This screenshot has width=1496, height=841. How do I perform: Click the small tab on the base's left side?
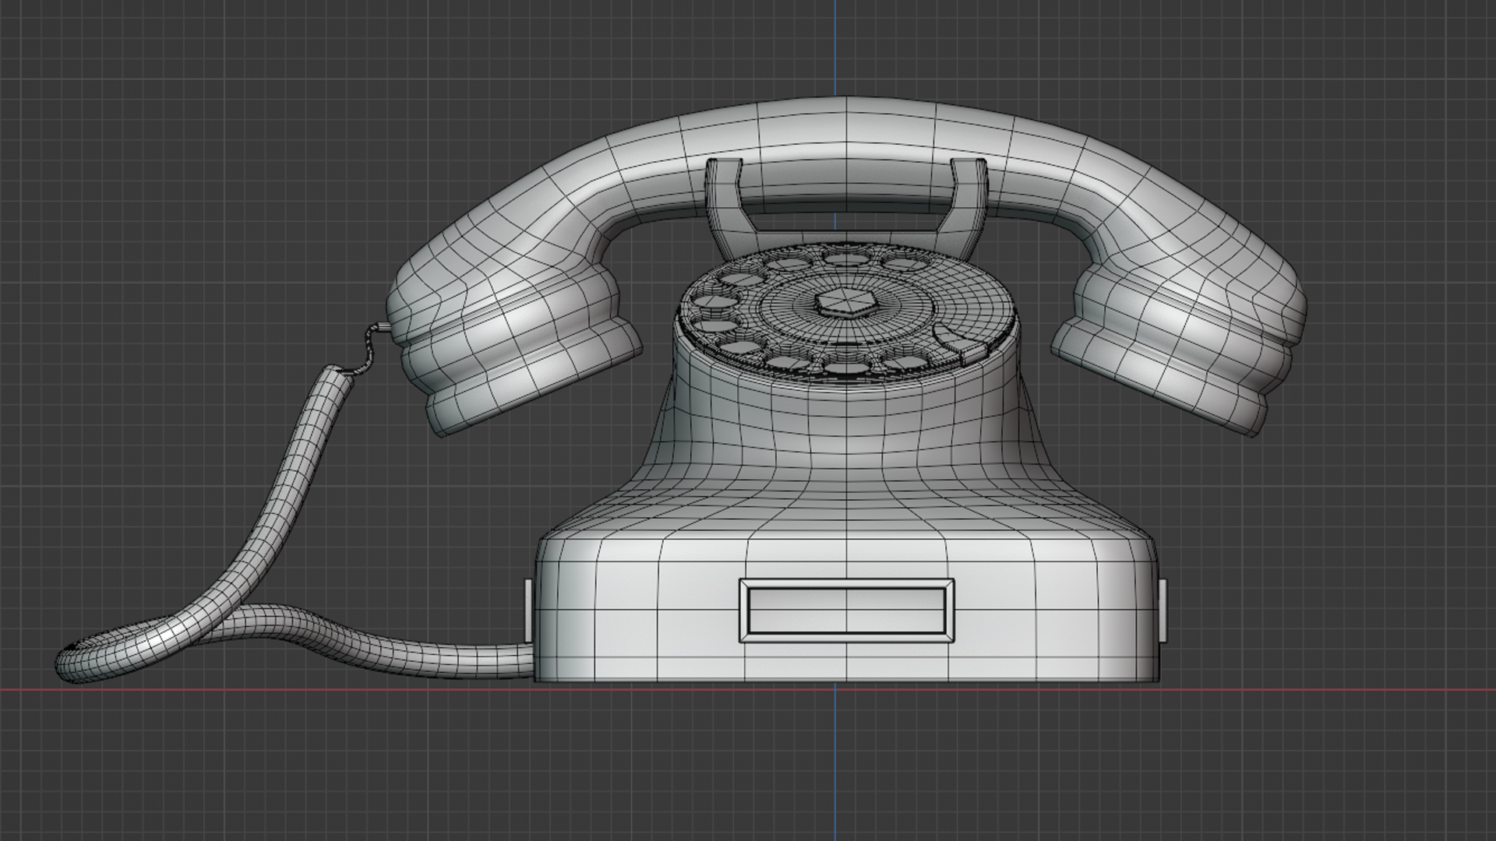pyautogui.click(x=528, y=609)
